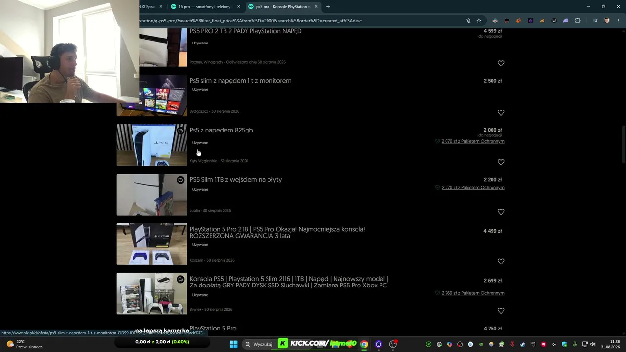Click '2 070 zł z Pakietem Ochronnym' link
This screenshot has height=352, width=626.
tap(473, 141)
